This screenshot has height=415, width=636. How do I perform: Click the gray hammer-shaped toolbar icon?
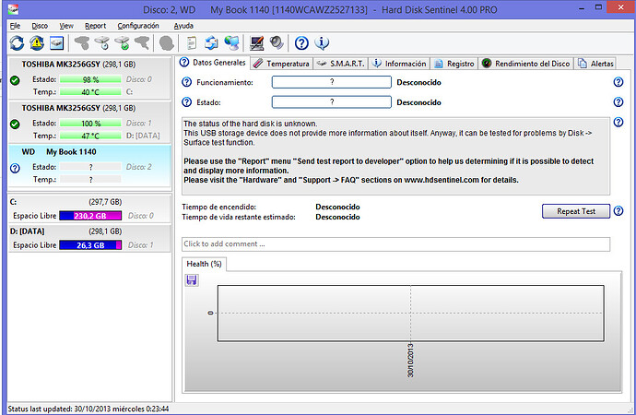(x=142, y=43)
